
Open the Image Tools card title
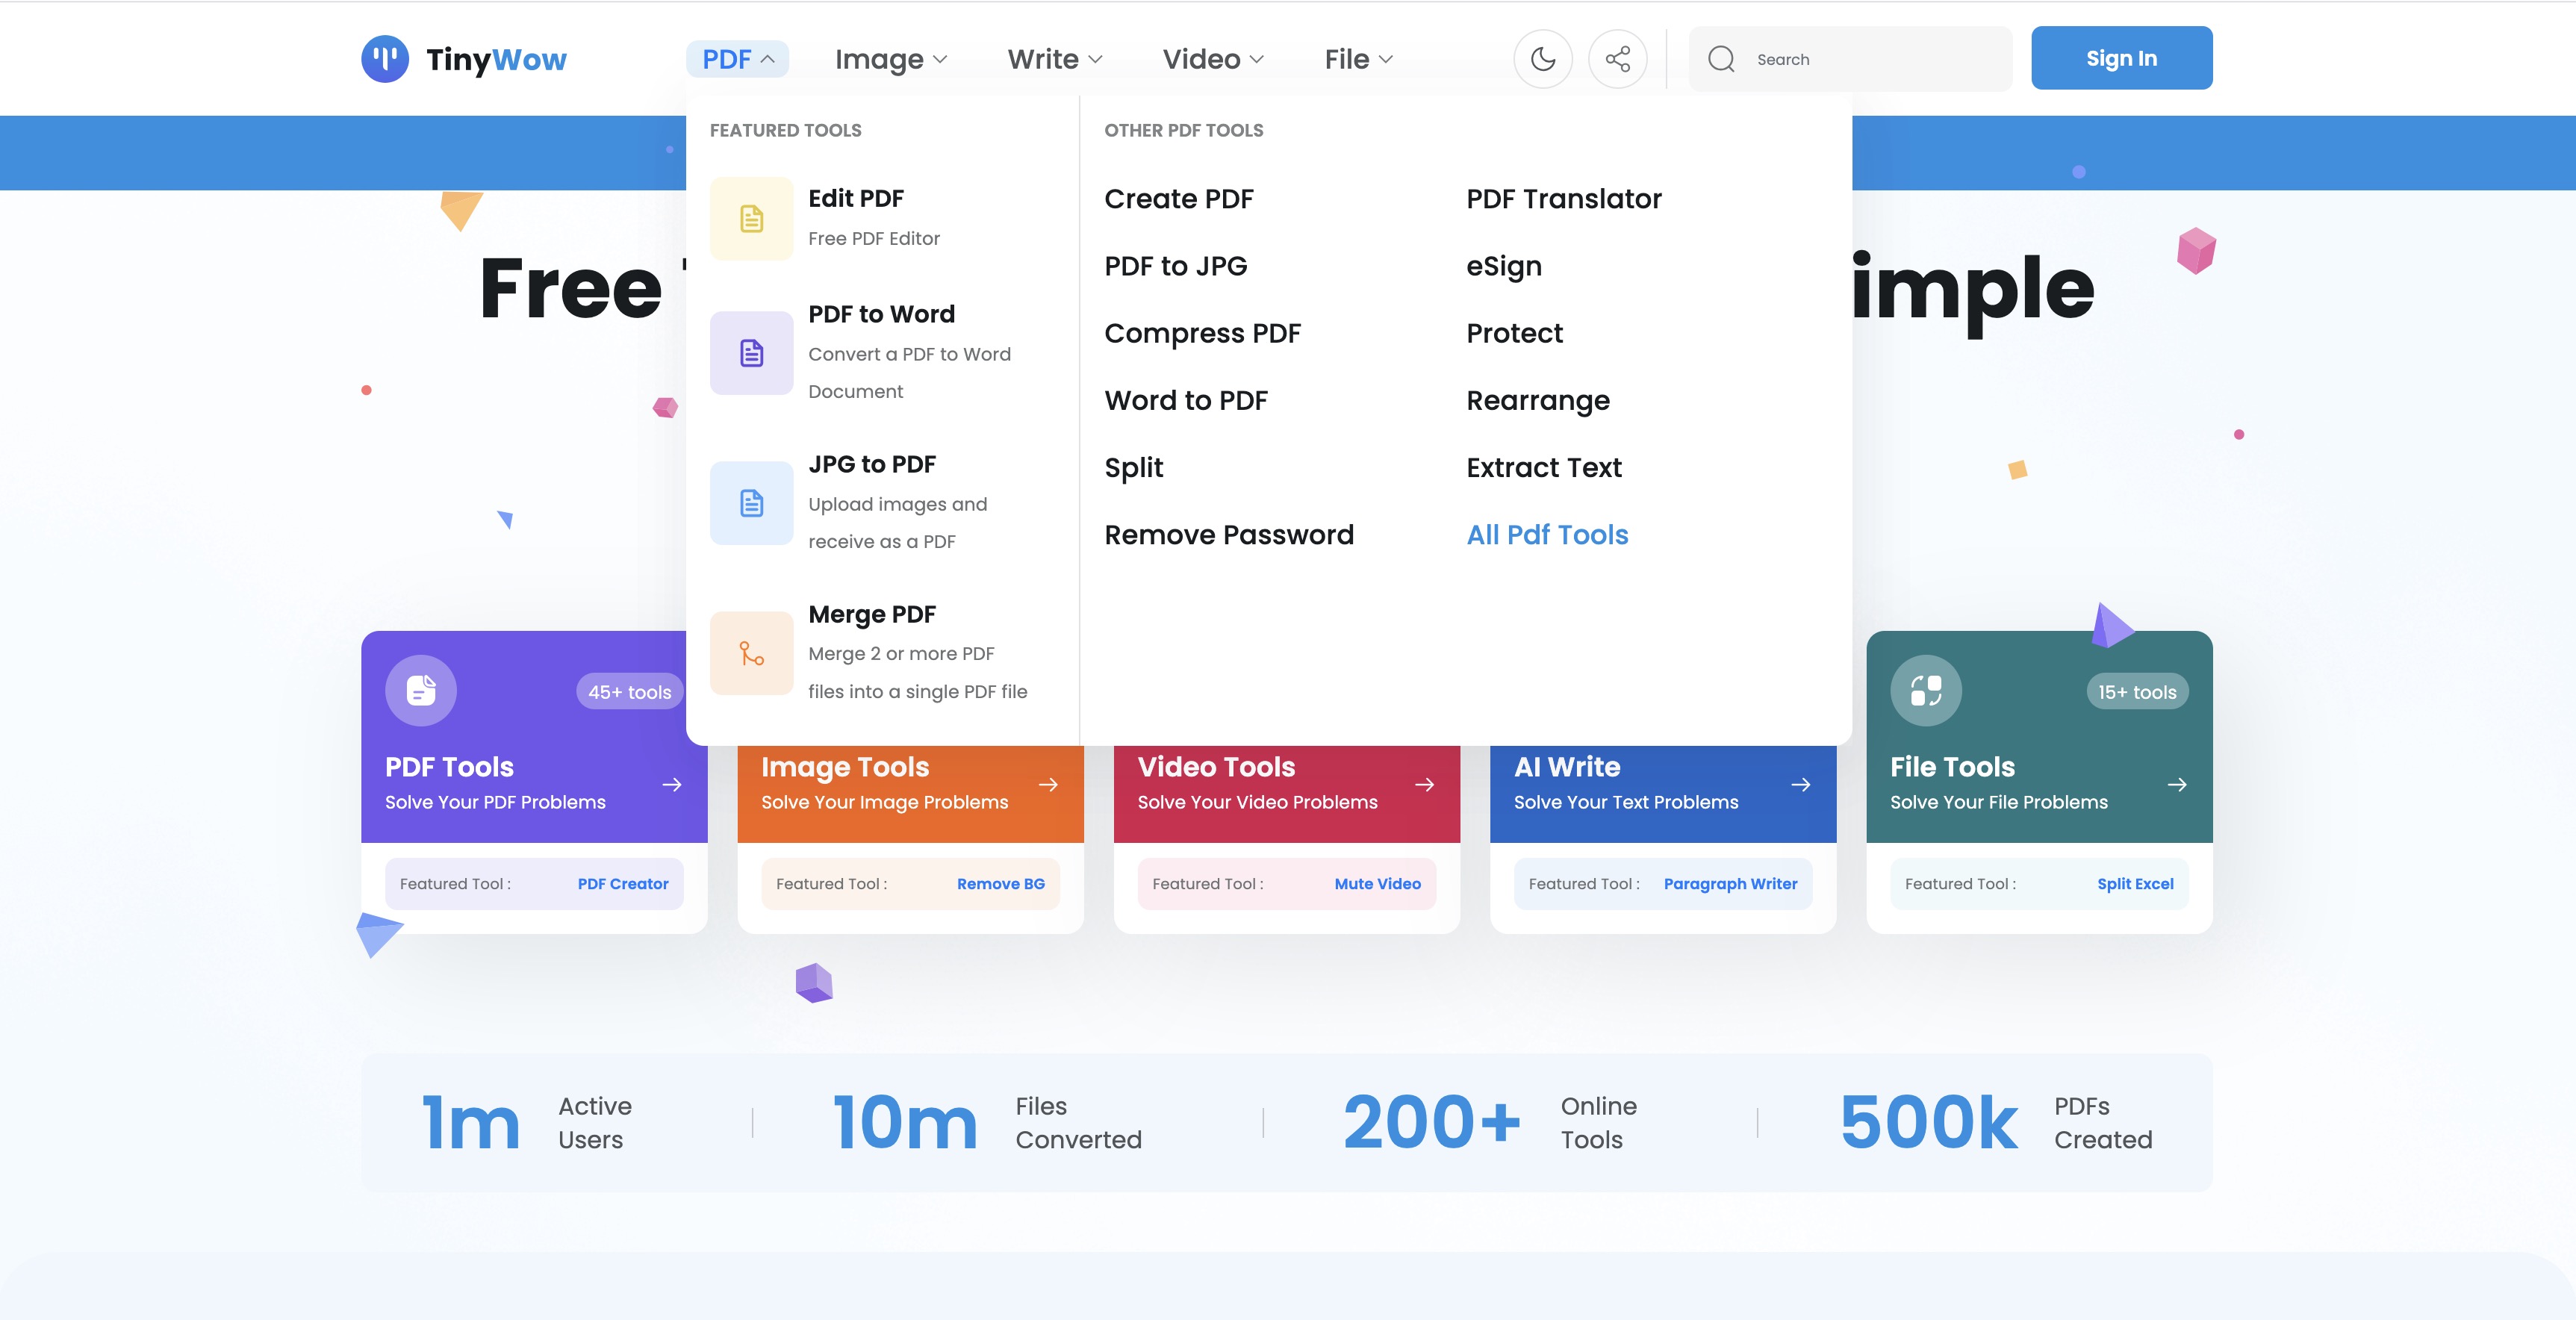pyautogui.click(x=845, y=767)
